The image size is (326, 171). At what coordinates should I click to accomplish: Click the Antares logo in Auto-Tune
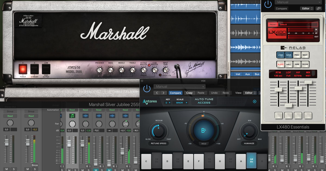150,102
